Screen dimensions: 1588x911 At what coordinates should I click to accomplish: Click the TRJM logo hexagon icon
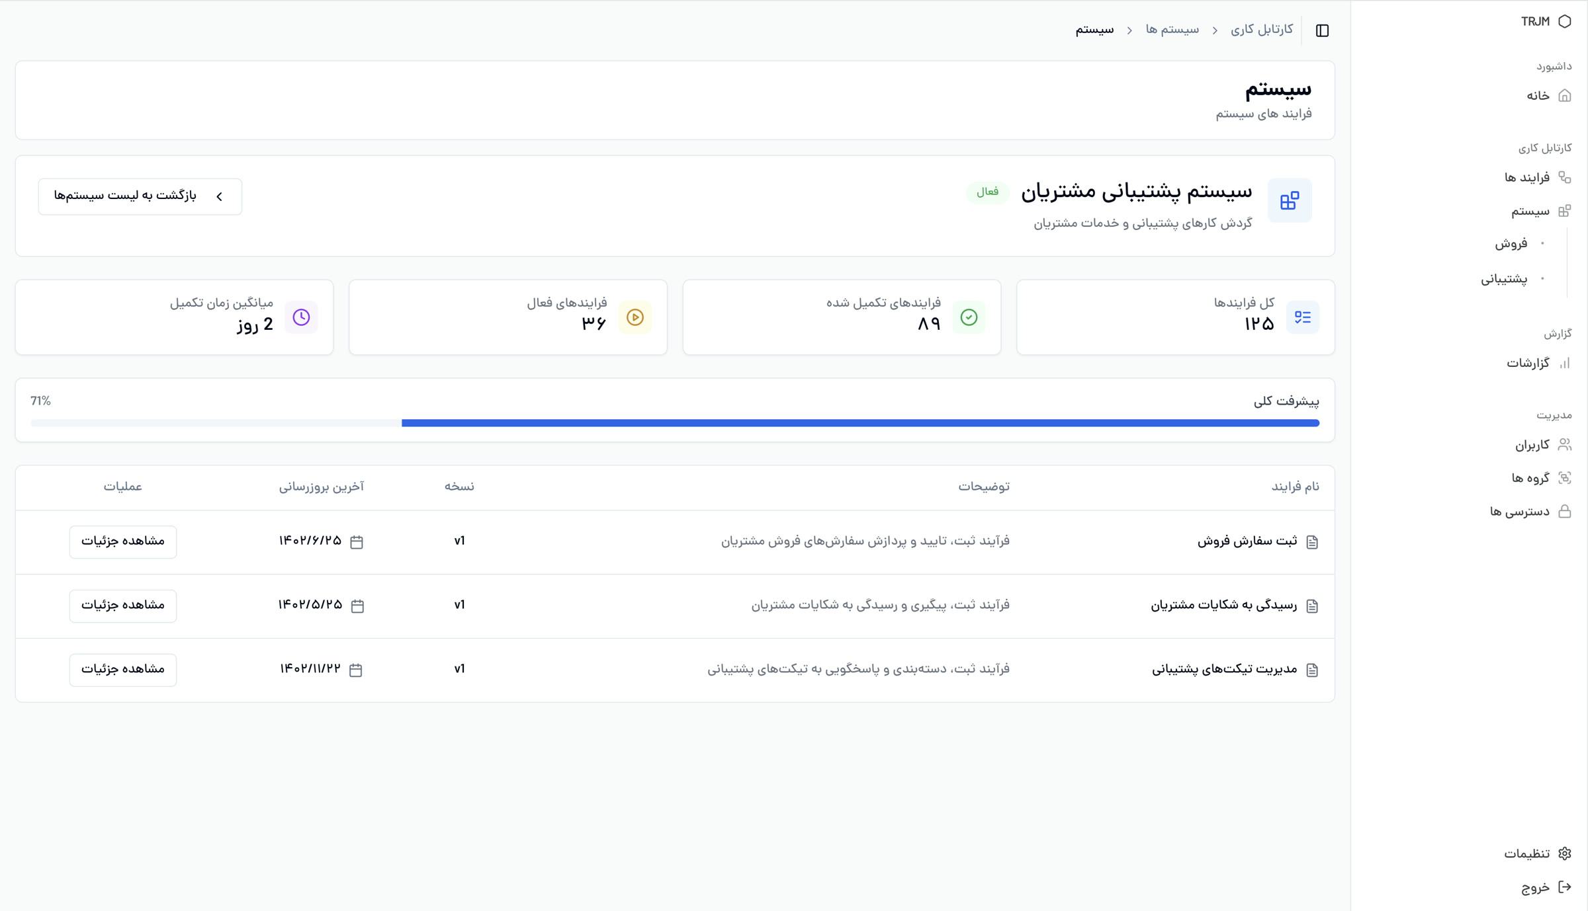click(x=1565, y=22)
